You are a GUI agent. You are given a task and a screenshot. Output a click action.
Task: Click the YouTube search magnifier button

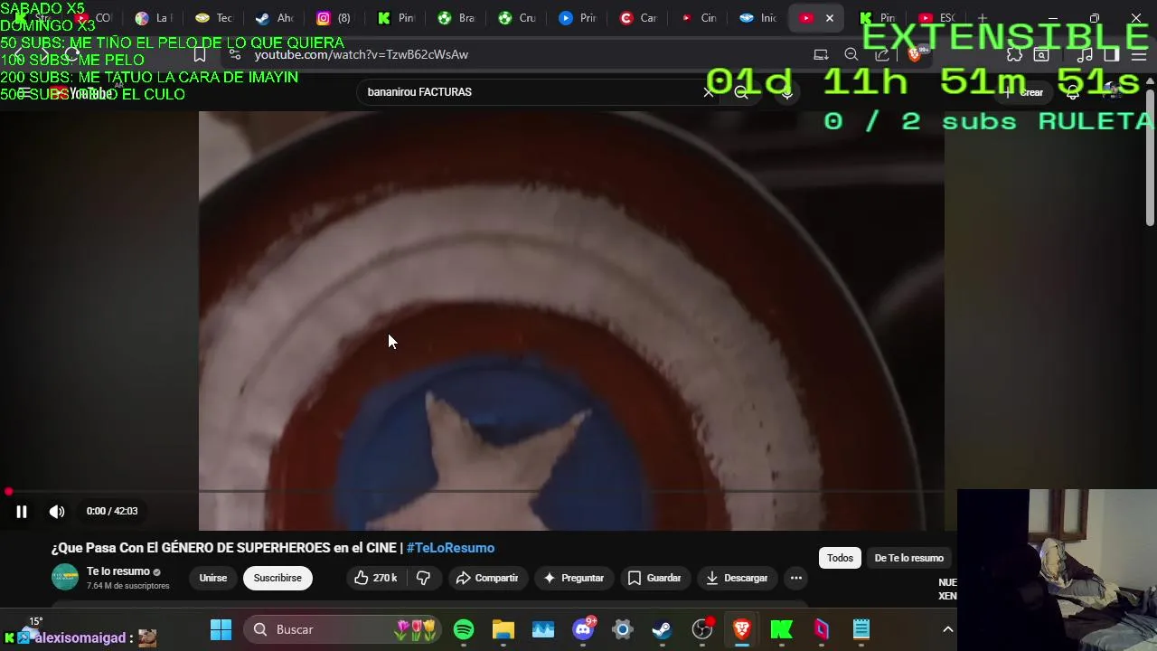pyautogui.click(x=741, y=92)
